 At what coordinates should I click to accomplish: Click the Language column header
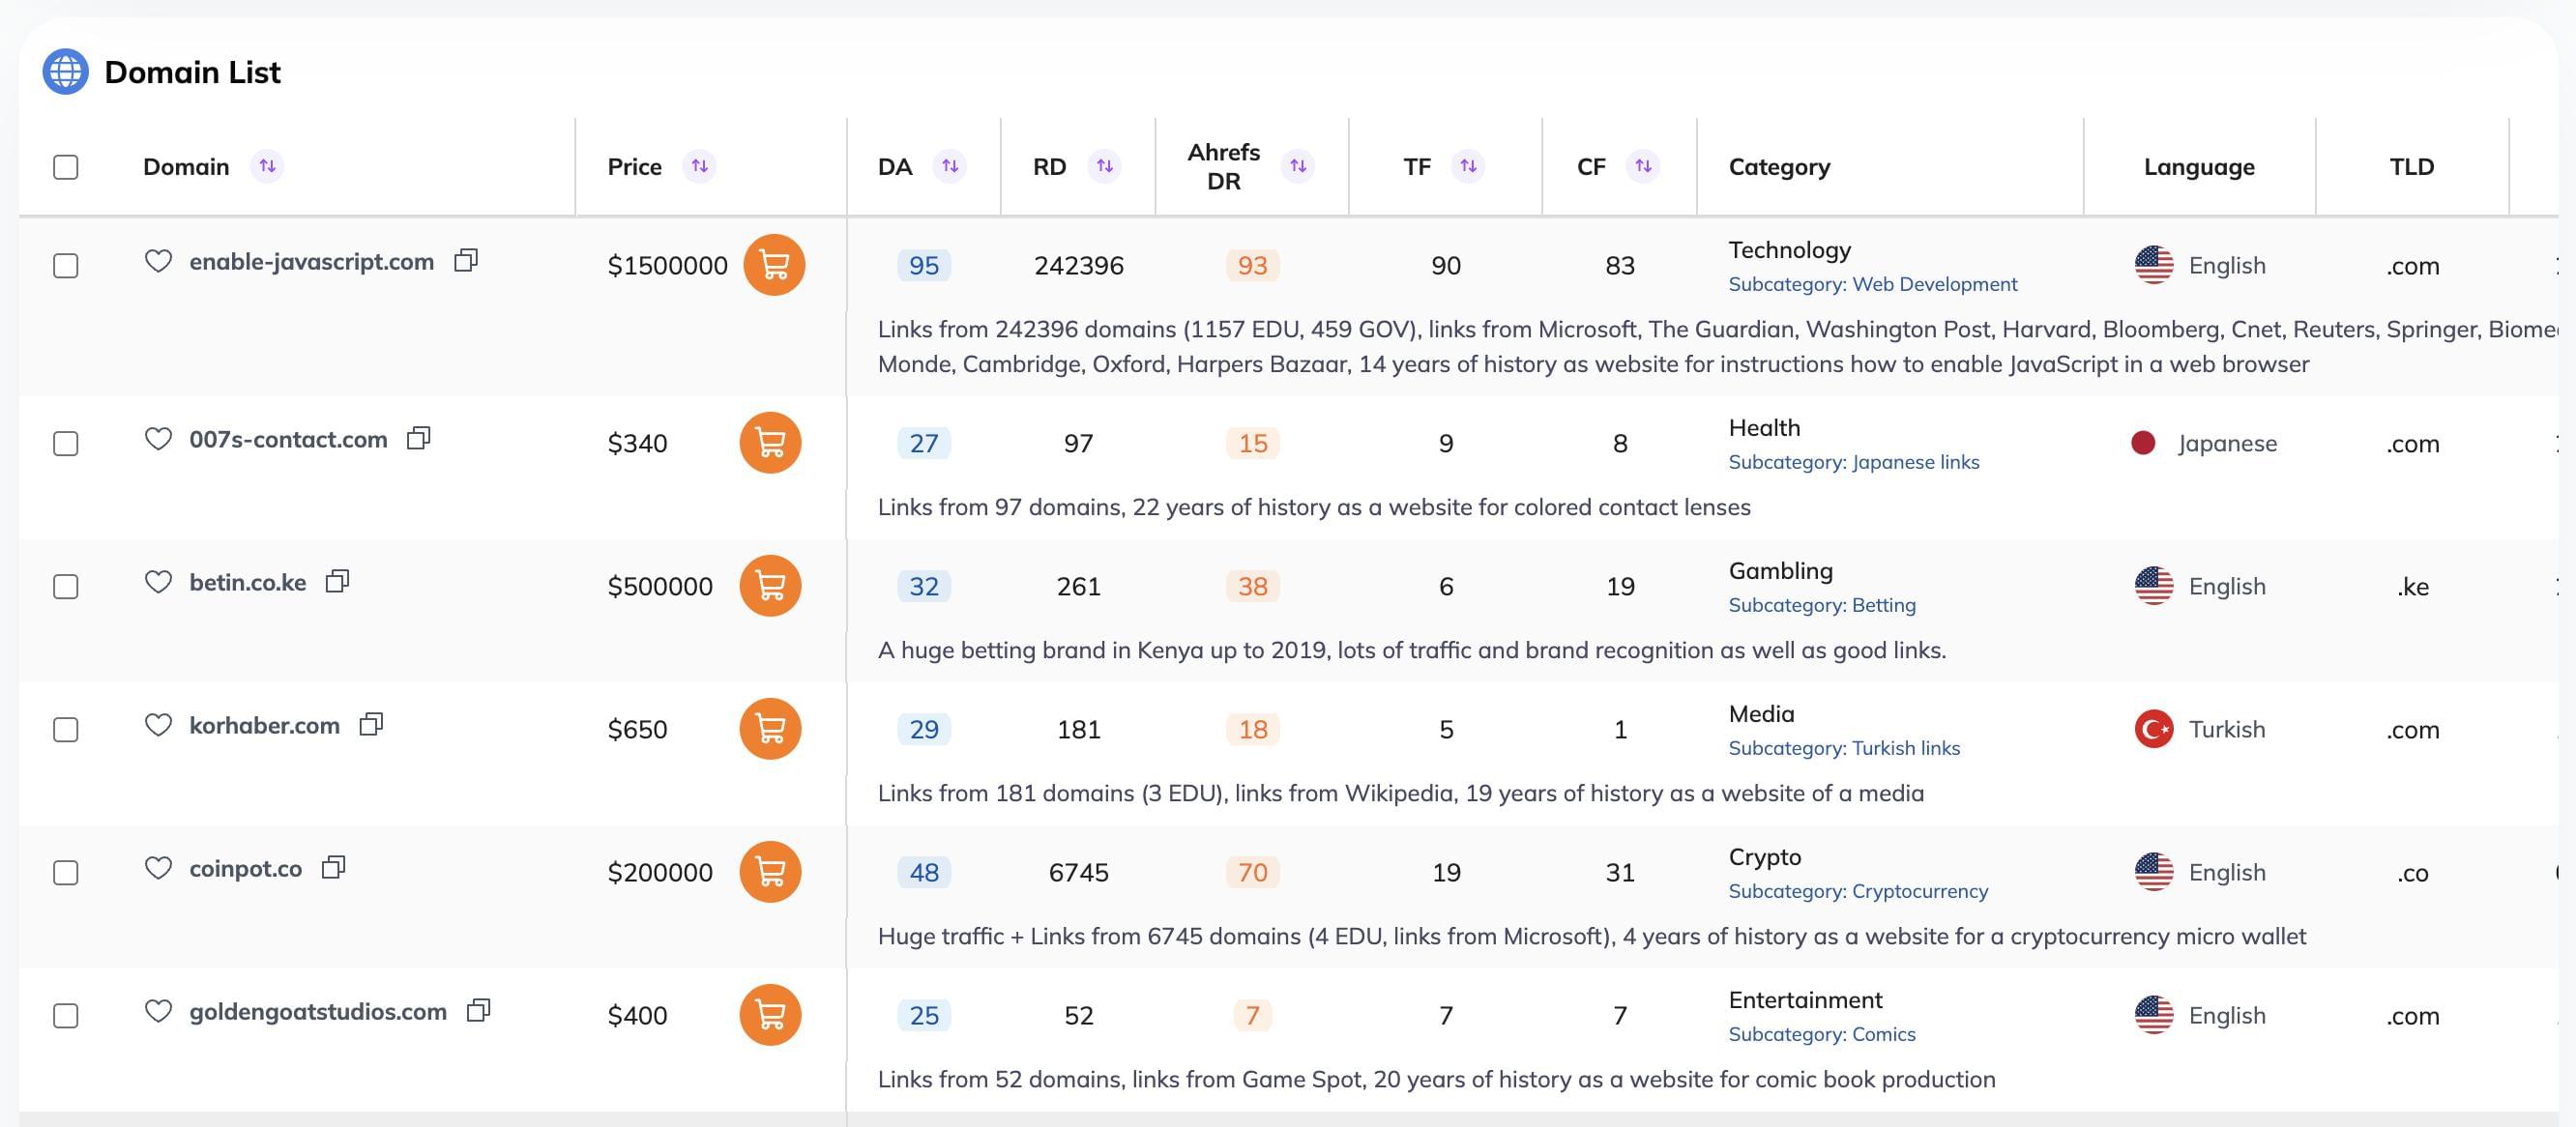point(2199,167)
